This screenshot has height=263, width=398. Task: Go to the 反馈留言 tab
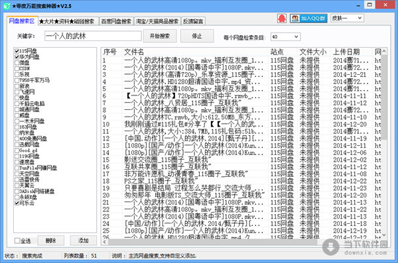(193, 21)
